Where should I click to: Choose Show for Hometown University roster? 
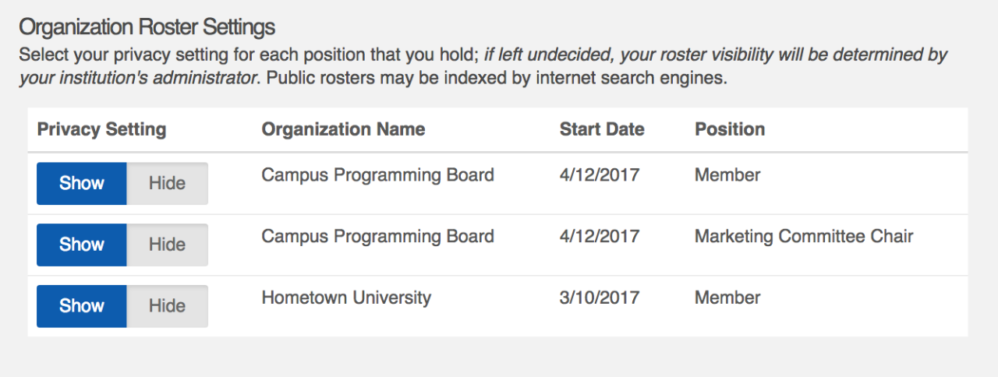click(82, 305)
